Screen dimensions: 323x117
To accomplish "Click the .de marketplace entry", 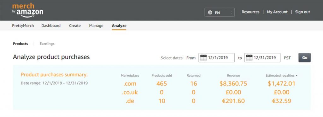I will [130, 101].
